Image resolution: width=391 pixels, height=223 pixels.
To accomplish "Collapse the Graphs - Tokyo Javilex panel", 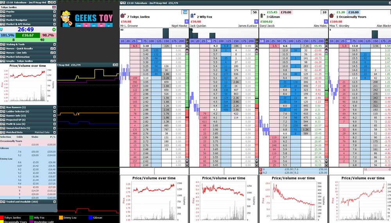I will [x=1, y=61].
